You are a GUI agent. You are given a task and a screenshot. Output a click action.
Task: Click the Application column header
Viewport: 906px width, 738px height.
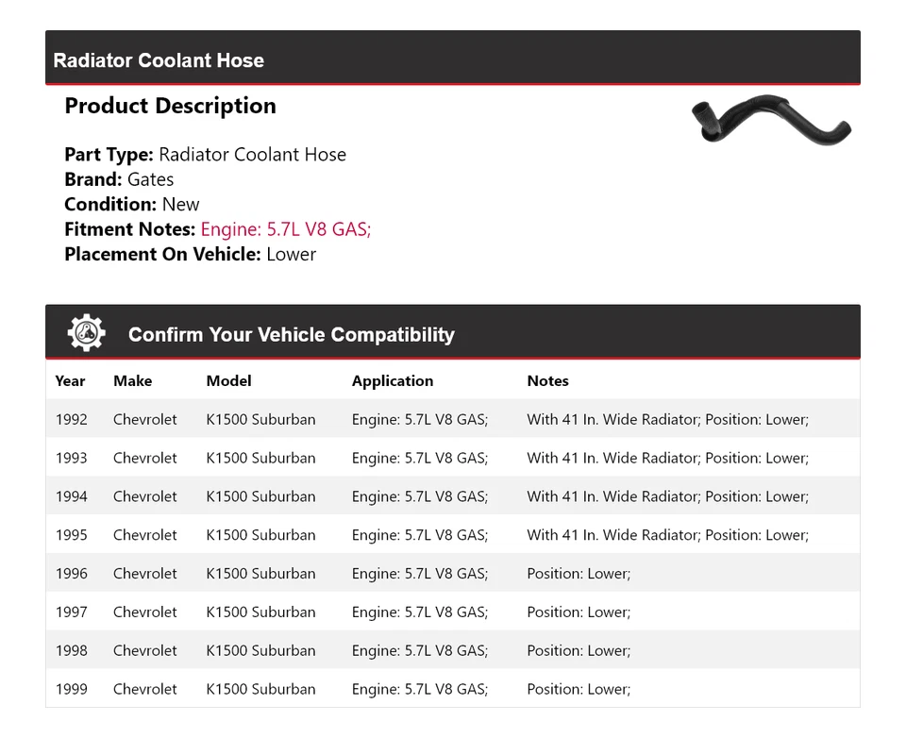(x=393, y=381)
